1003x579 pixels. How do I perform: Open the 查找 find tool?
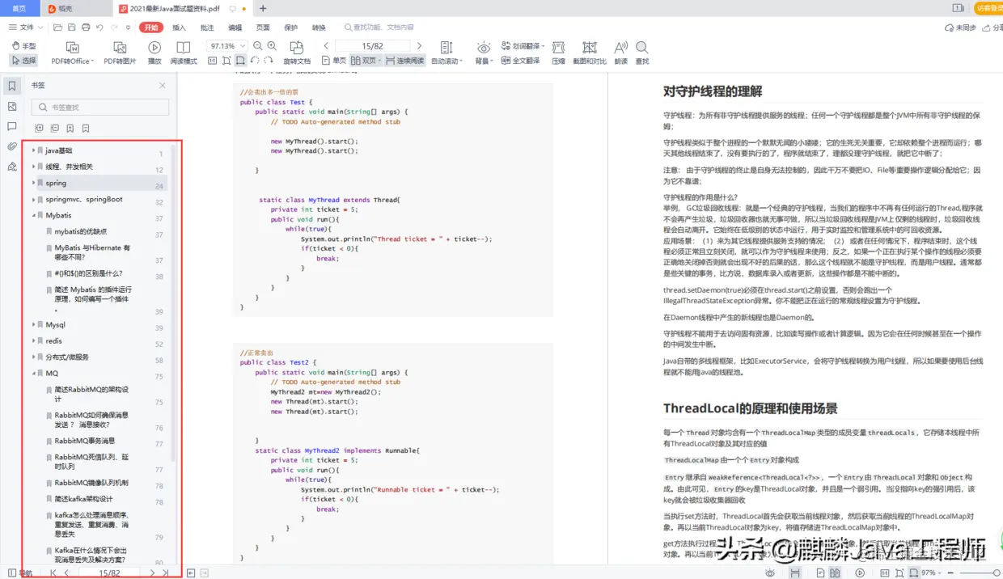641,53
